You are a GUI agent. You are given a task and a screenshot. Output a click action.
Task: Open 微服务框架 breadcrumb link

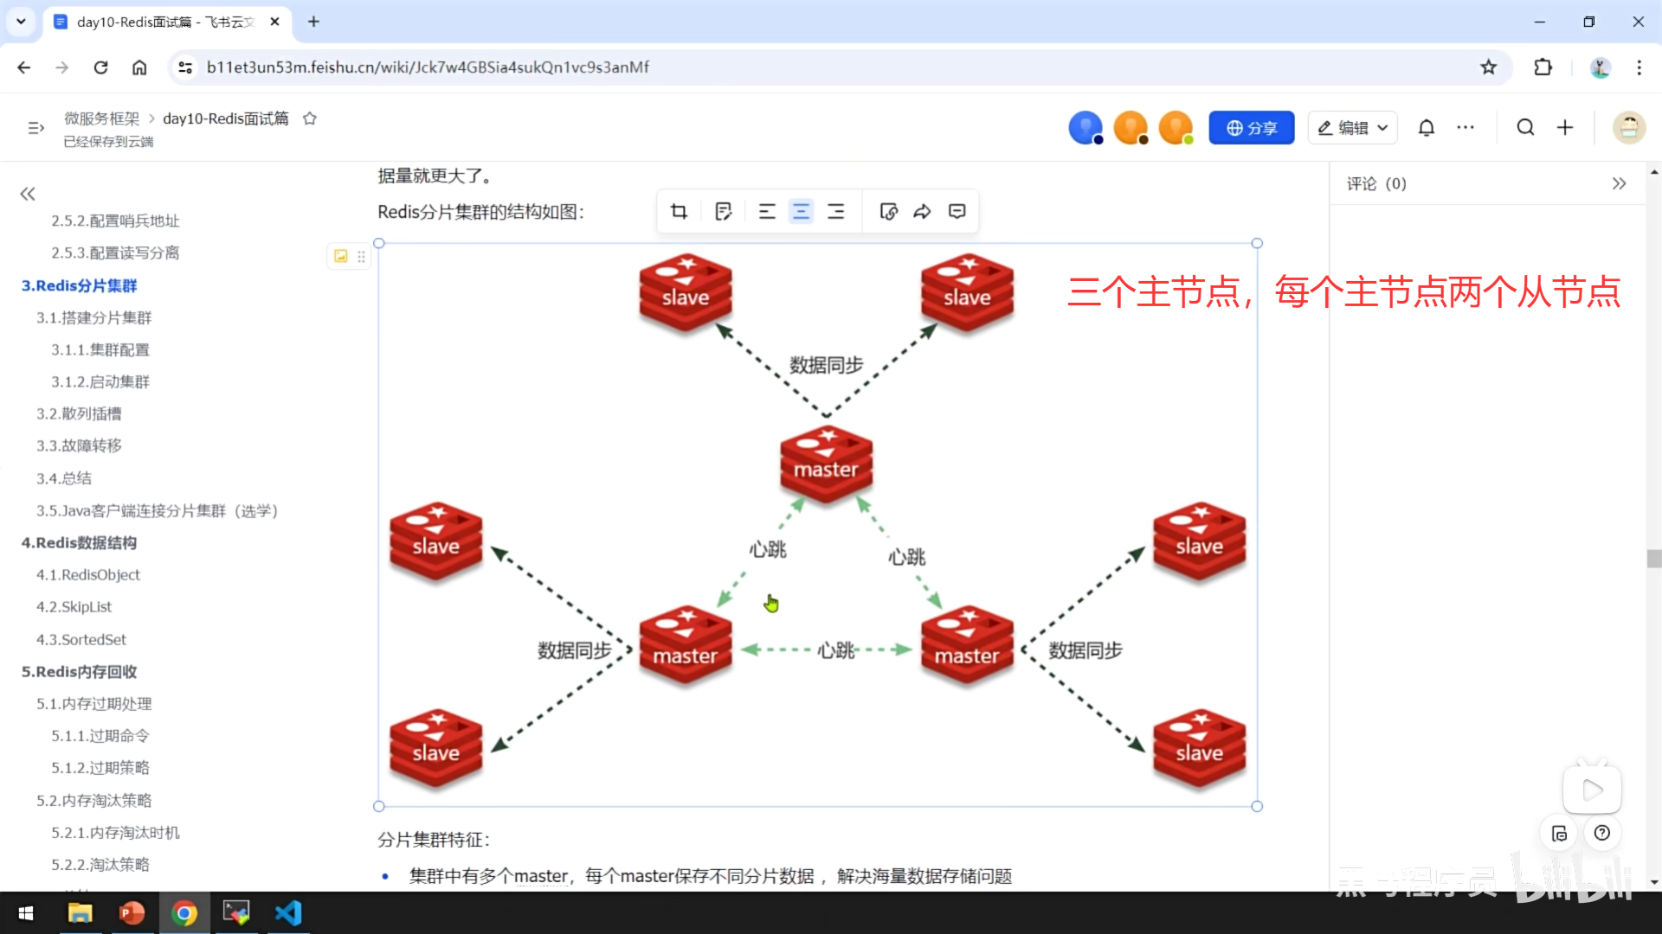101,118
